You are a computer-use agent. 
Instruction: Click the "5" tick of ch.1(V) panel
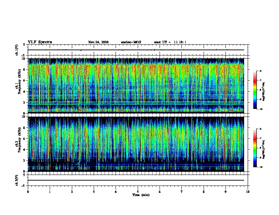click(x=24, y=45)
